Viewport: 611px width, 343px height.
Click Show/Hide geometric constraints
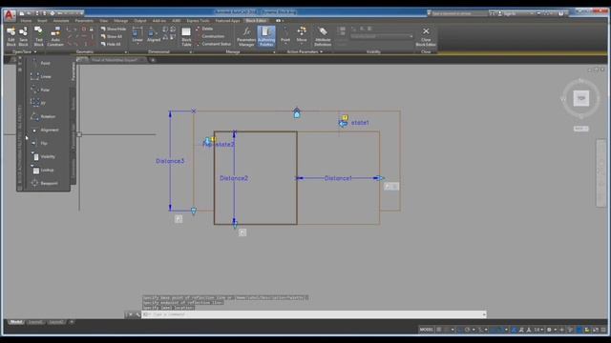(x=113, y=29)
